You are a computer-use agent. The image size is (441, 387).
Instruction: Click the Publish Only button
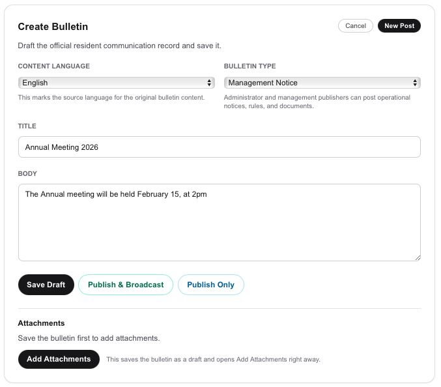(210, 285)
